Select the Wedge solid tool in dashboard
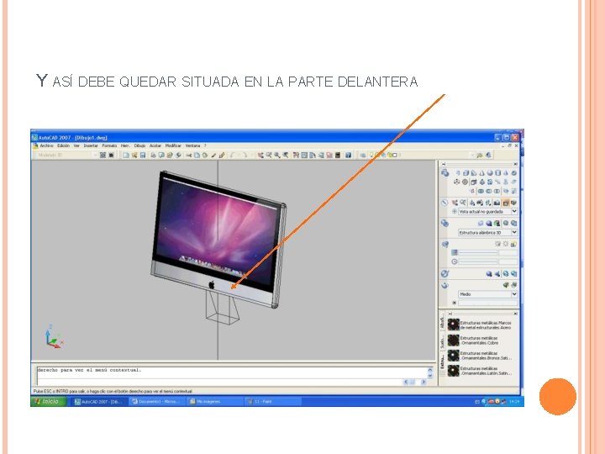This screenshot has width=605, height=454. point(474,172)
